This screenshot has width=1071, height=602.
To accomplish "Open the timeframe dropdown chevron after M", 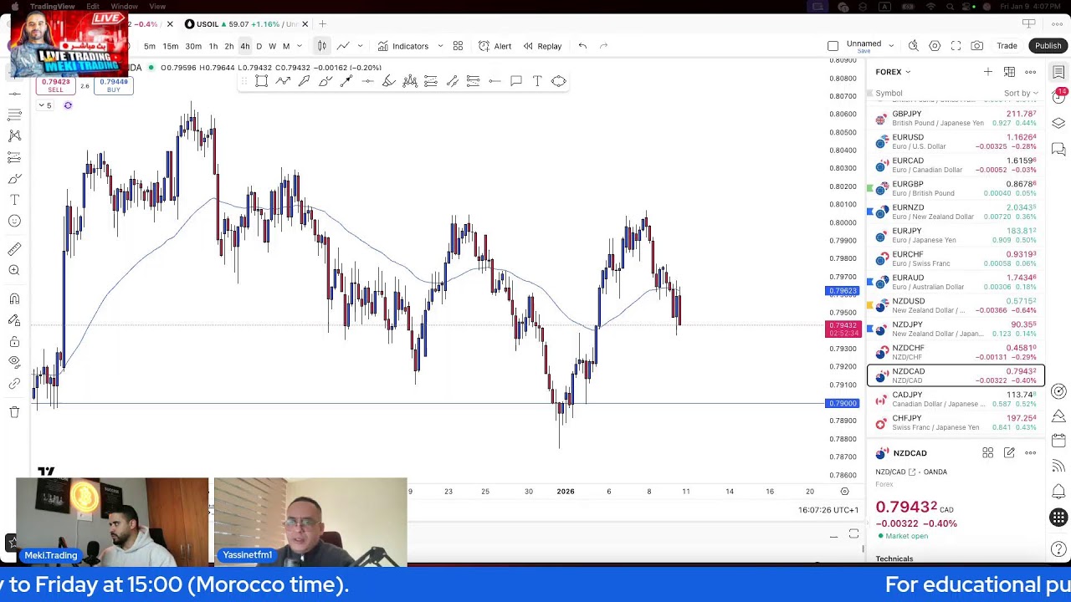I will [x=299, y=46].
